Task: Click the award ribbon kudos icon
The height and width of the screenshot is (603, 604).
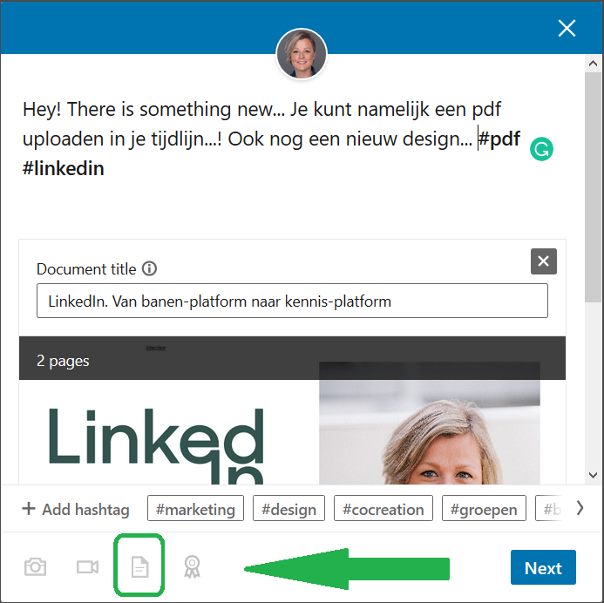Action: (x=192, y=566)
